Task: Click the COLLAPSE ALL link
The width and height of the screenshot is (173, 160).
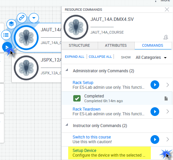Action: [100, 57]
